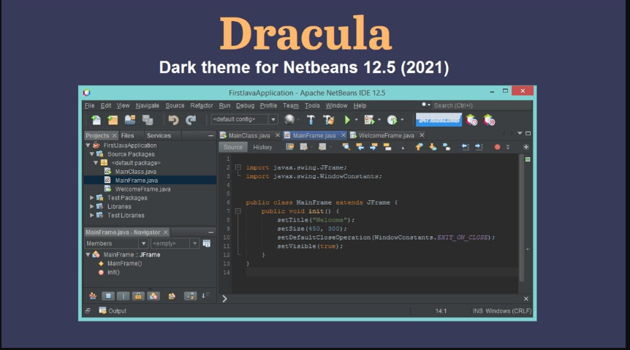This screenshot has height=350, width=630.
Task: Click the blue memory usage bar
Action: [439, 120]
